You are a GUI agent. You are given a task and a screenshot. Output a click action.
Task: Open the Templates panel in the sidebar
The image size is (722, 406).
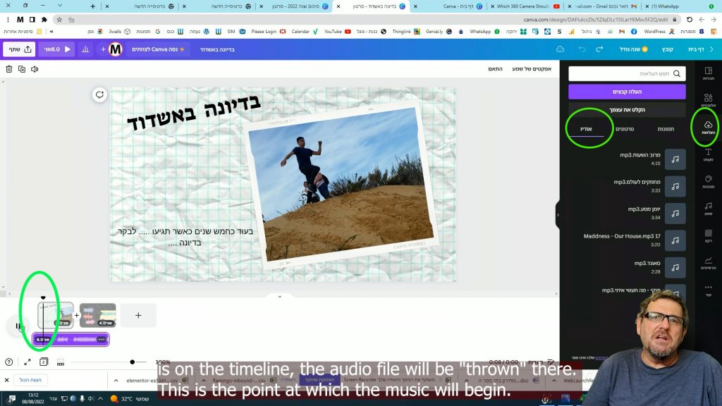tap(708, 73)
